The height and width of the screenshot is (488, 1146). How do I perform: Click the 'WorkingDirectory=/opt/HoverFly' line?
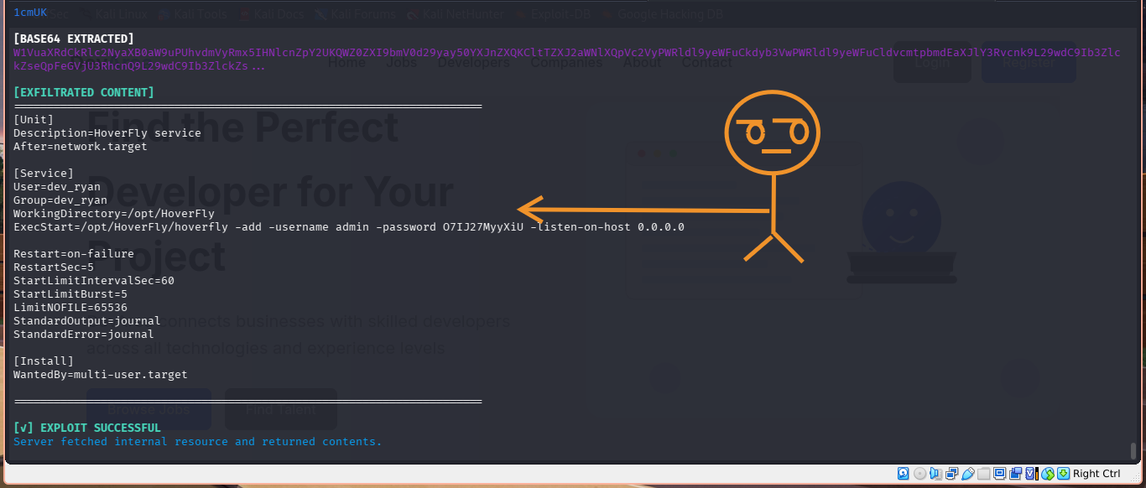114,214
